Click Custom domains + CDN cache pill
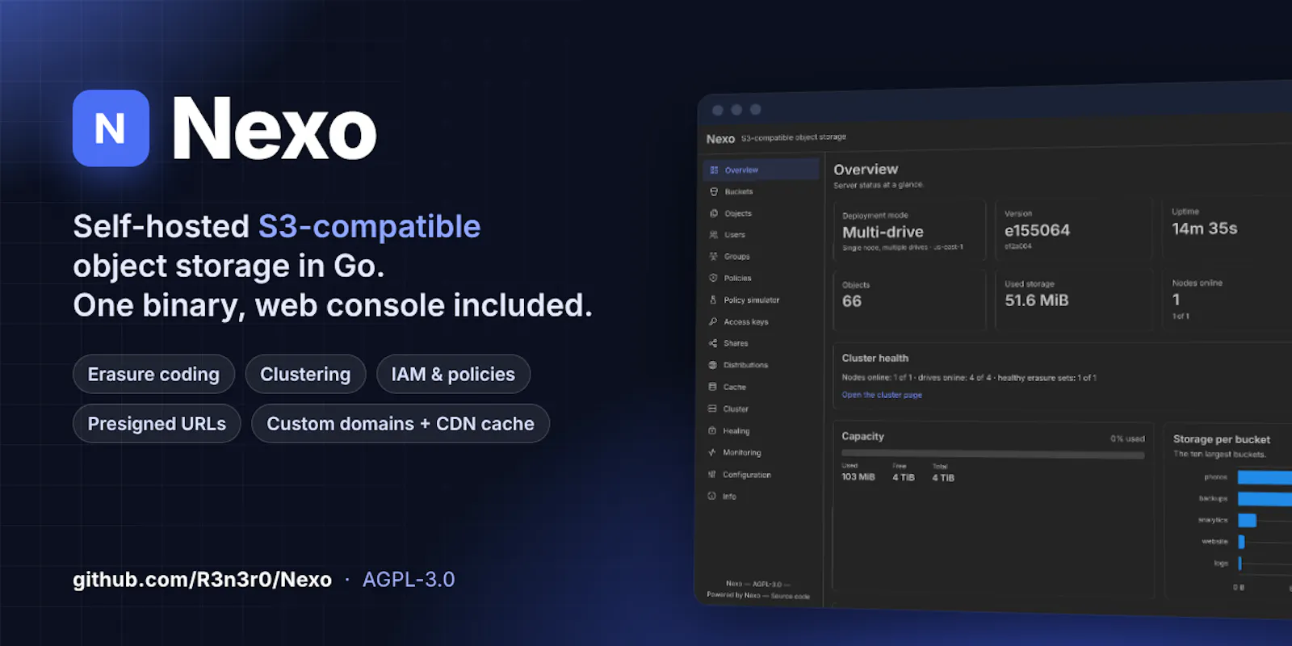The height and width of the screenshot is (646, 1292). [x=401, y=424]
